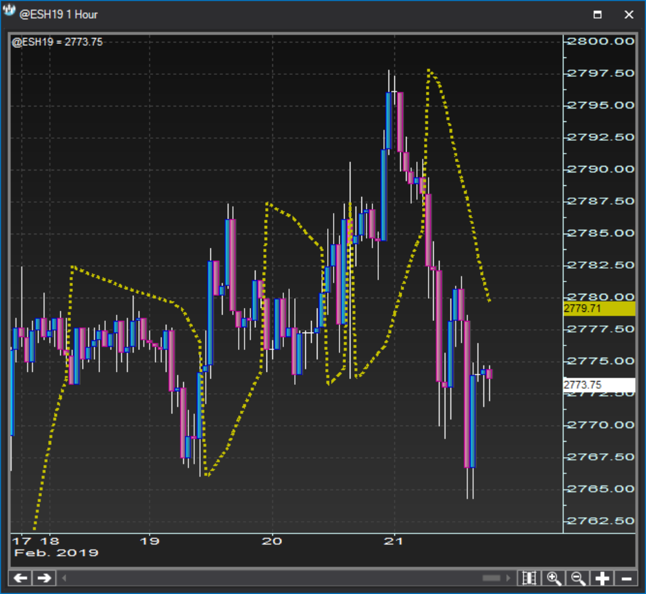Click the '@ESH19 = 2773.75' chart label

pos(57,42)
